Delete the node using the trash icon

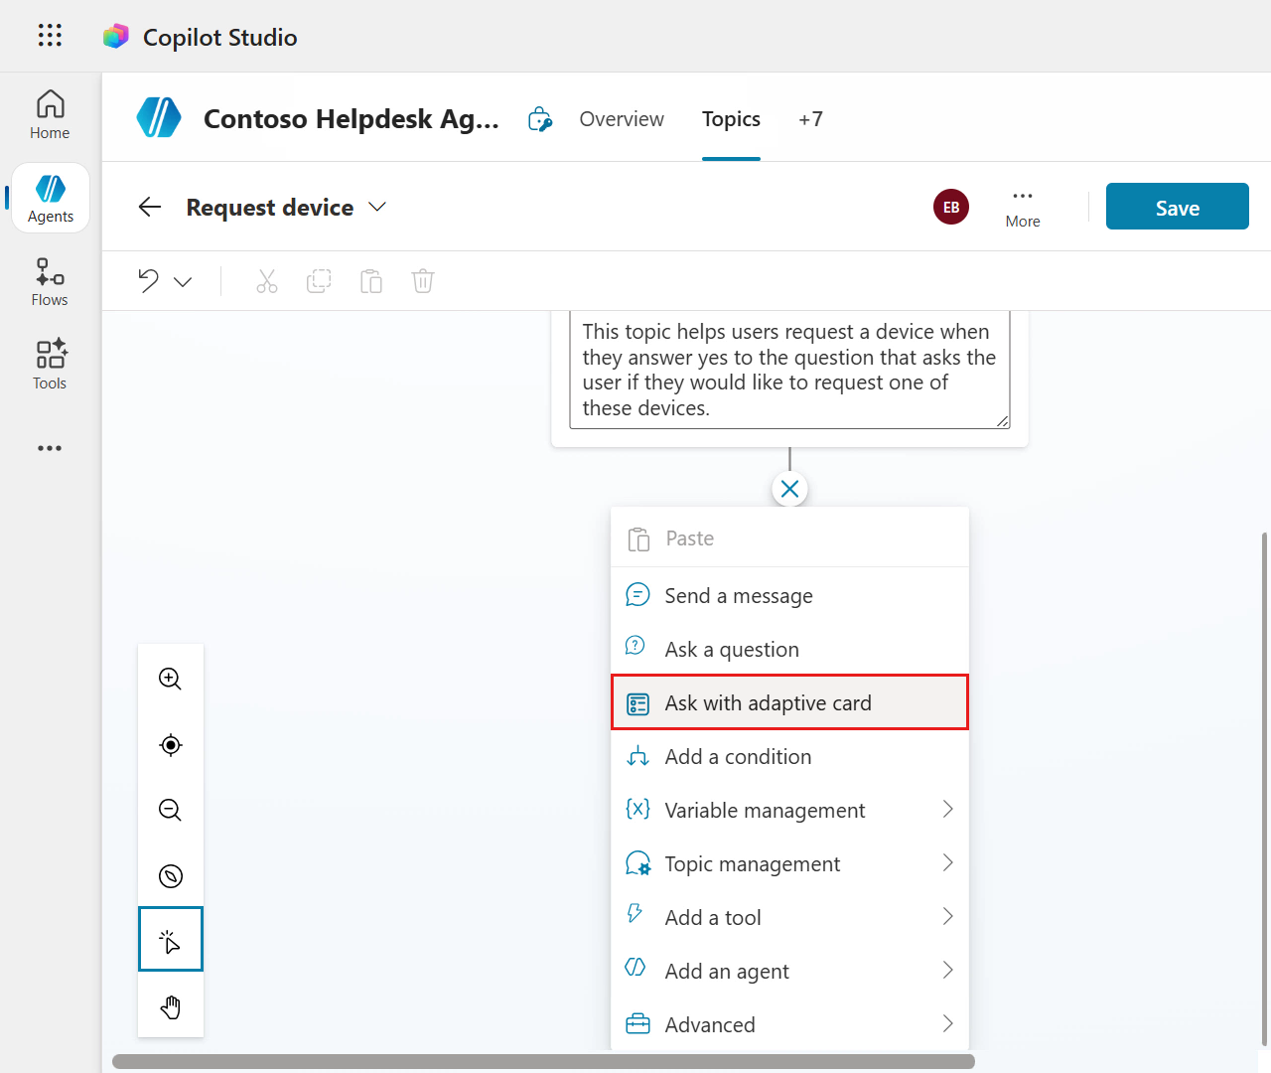(x=422, y=281)
